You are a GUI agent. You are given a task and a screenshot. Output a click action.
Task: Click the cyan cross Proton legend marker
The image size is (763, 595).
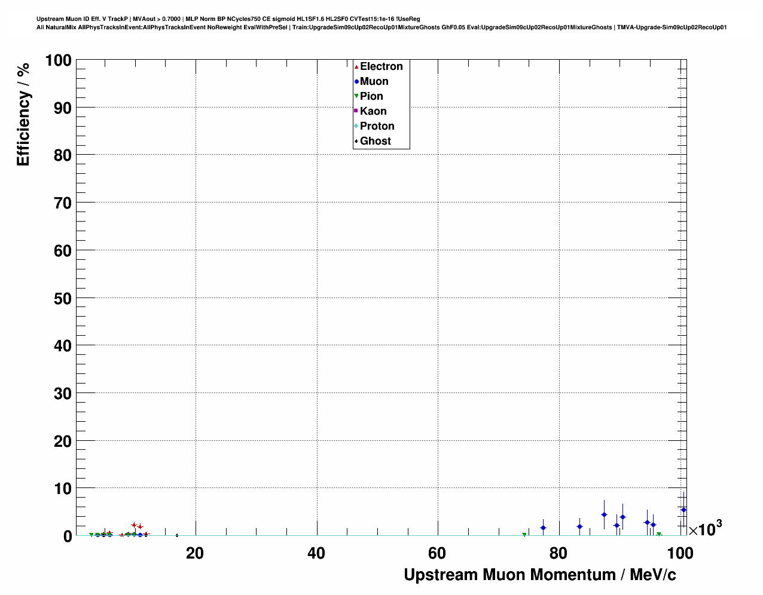coord(356,126)
